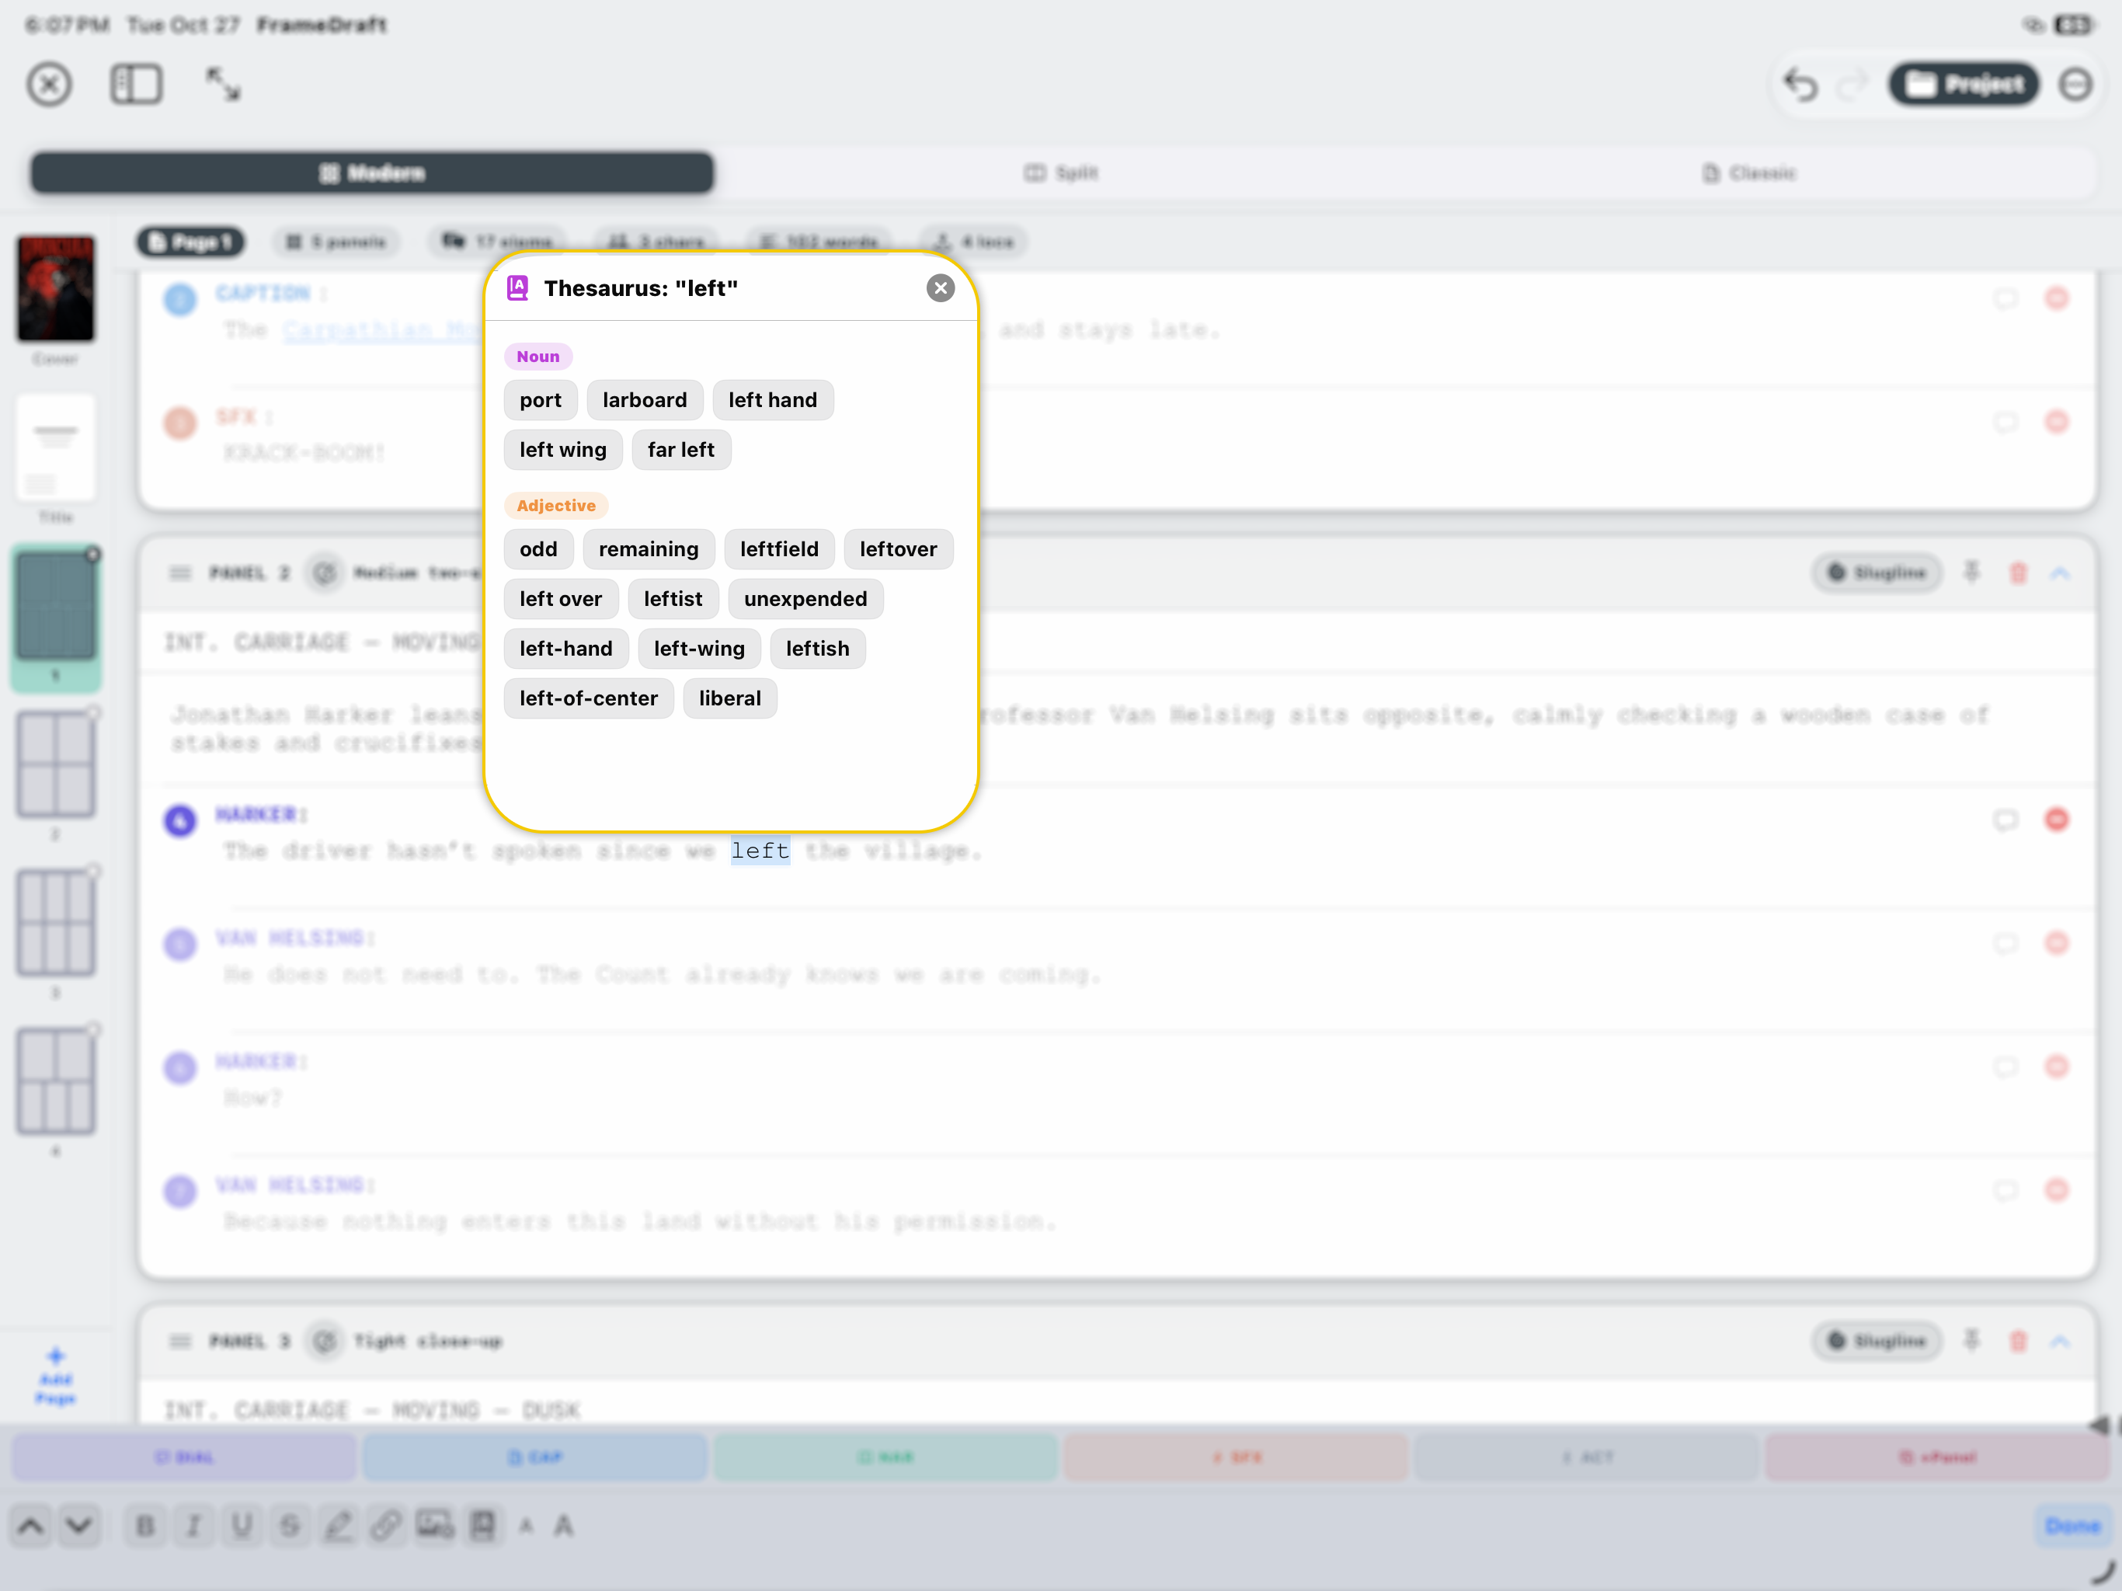Undo the last action
Viewport: 2122px width, 1591px height.
[1800, 85]
